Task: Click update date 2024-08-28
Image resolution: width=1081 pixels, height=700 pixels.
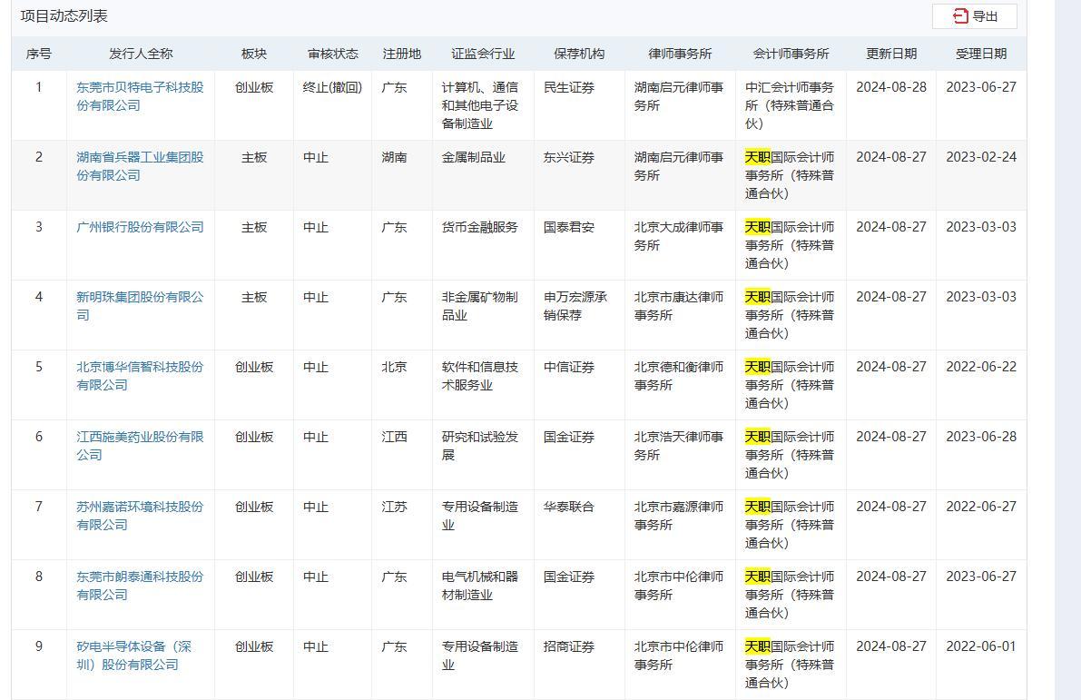Action: coord(891,87)
